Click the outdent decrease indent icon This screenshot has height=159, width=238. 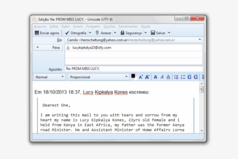(189, 77)
